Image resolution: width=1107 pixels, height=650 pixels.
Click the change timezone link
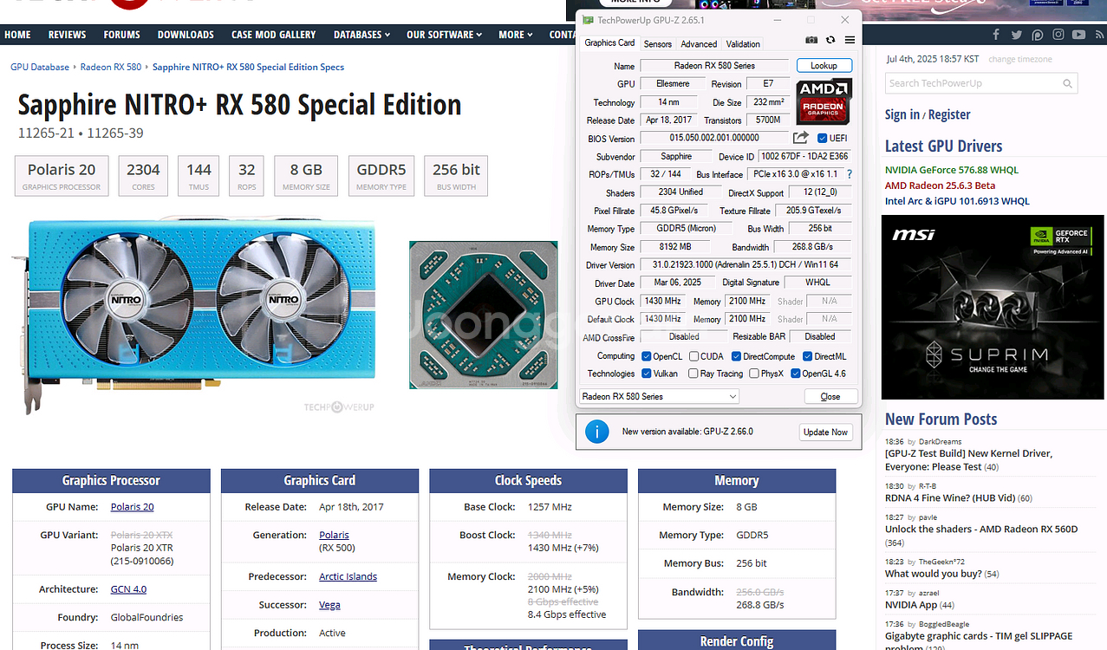1020,59
